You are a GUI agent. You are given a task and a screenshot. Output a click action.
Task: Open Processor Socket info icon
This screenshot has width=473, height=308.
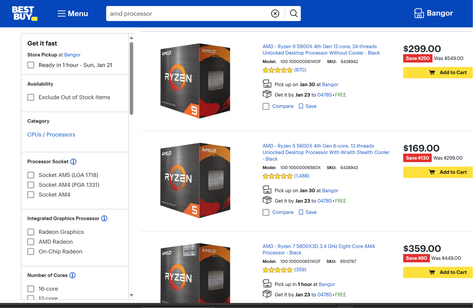[73, 162]
